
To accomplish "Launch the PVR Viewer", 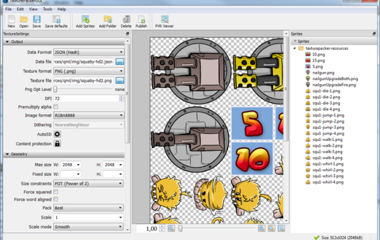I will (x=164, y=21).
